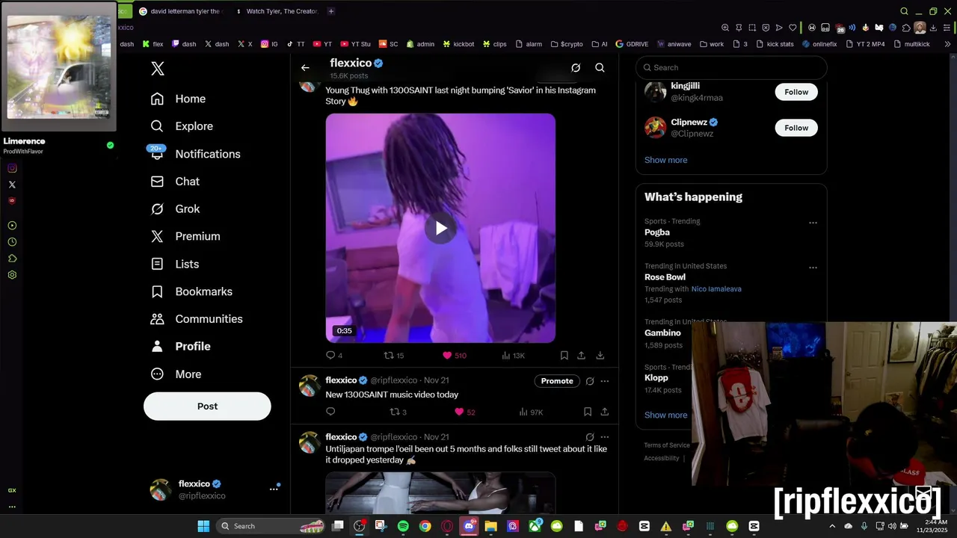Open the aniwave bookmark
This screenshot has height=538, width=957.
(675, 44)
